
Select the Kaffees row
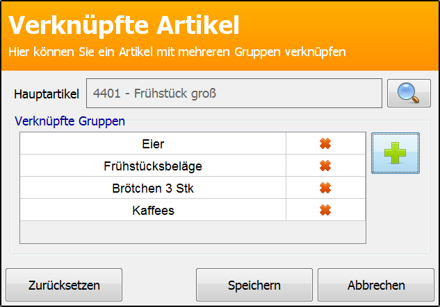click(153, 210)
